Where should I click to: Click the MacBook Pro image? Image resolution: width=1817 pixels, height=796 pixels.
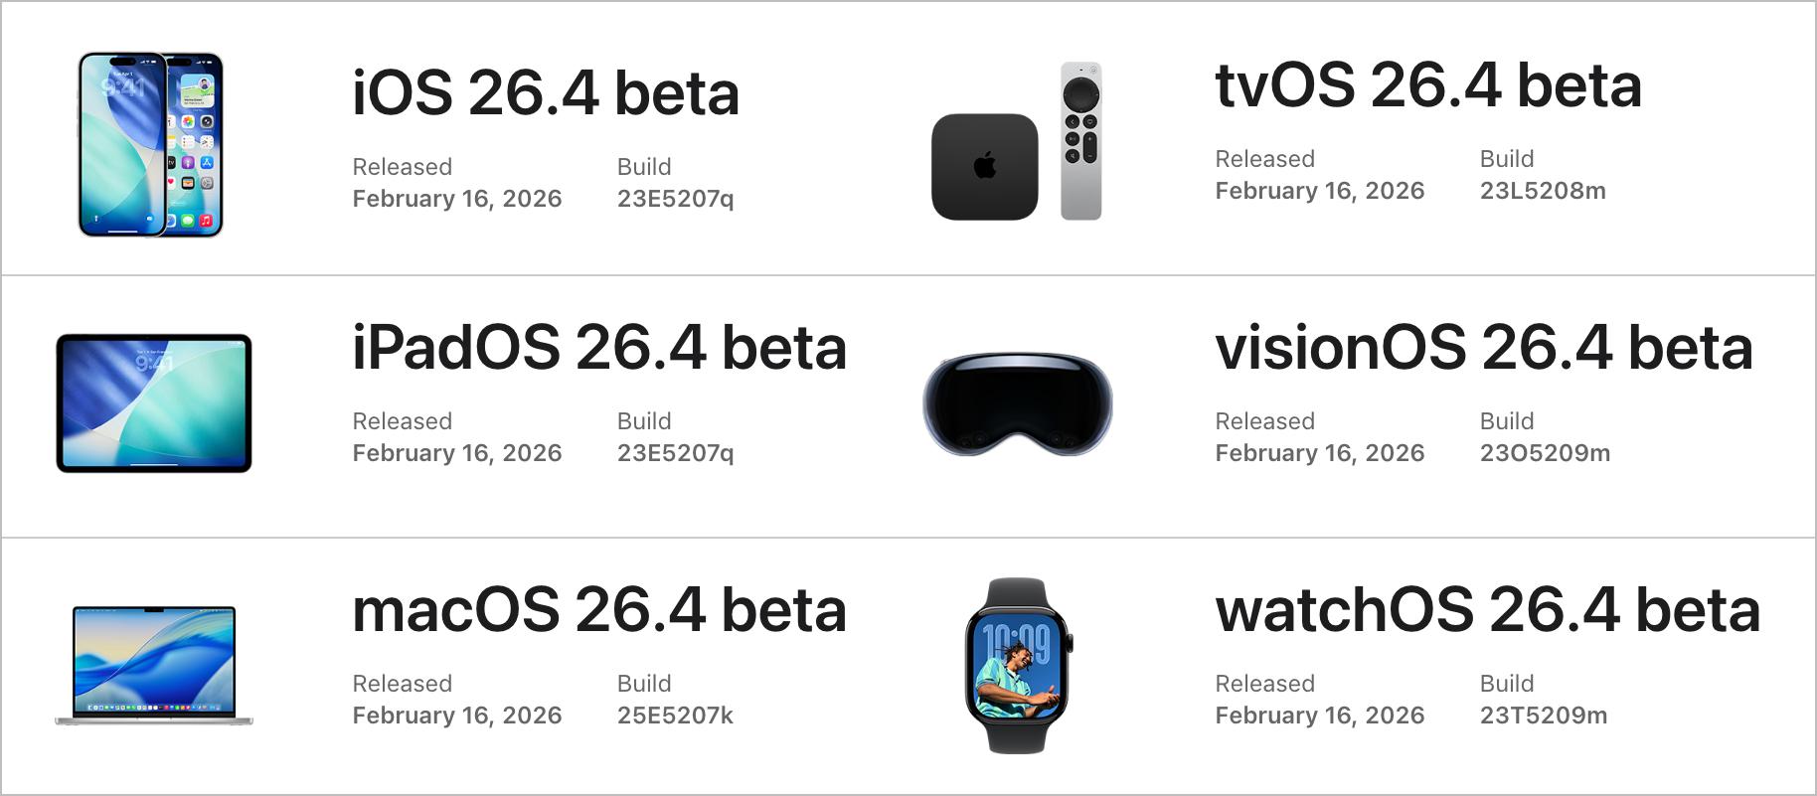154,664
